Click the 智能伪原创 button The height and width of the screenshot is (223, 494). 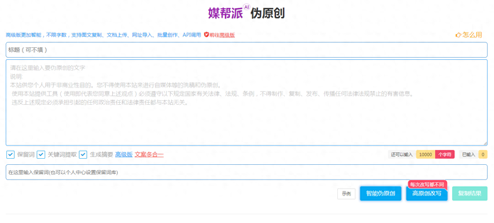point(381,194)
